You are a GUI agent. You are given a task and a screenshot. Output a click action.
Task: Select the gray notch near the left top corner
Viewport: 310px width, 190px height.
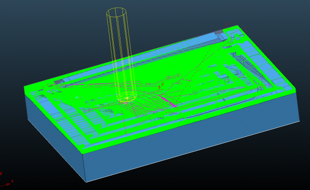(x=58, y=82)
